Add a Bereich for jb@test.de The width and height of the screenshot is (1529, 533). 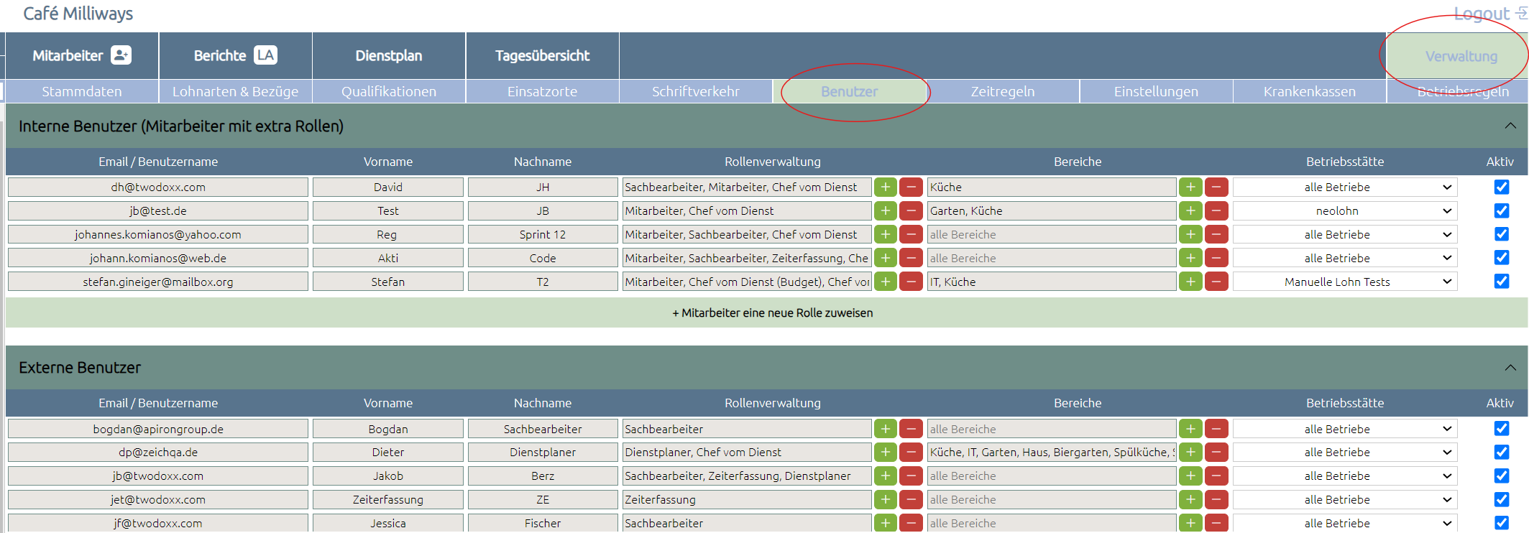[x=1190, y=210]
